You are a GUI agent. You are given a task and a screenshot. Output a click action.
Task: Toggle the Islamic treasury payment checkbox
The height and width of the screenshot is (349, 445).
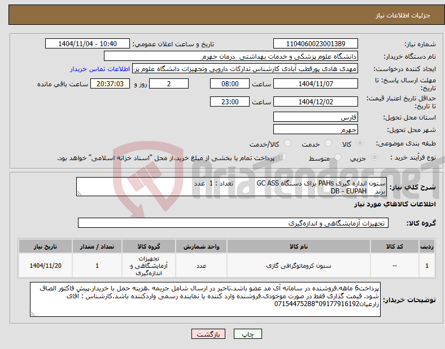coord(283,157)
